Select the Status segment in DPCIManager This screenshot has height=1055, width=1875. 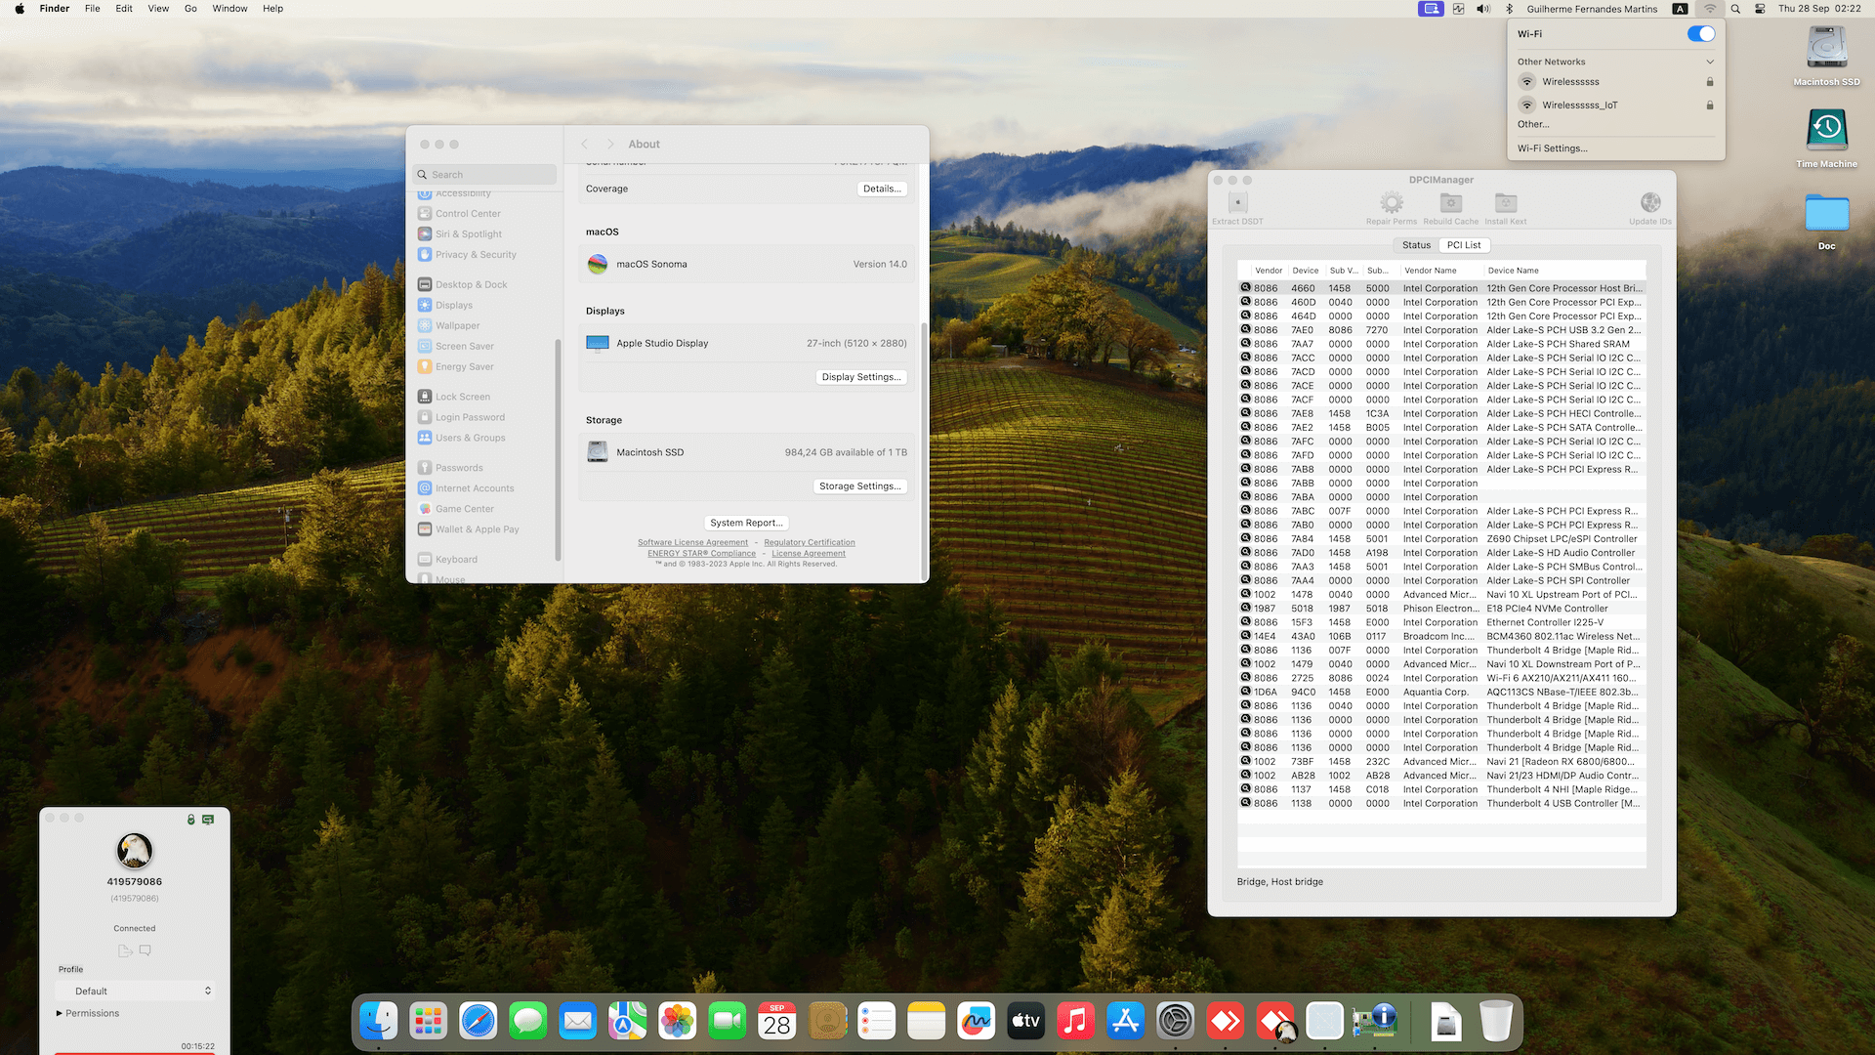coord(1416,245)
